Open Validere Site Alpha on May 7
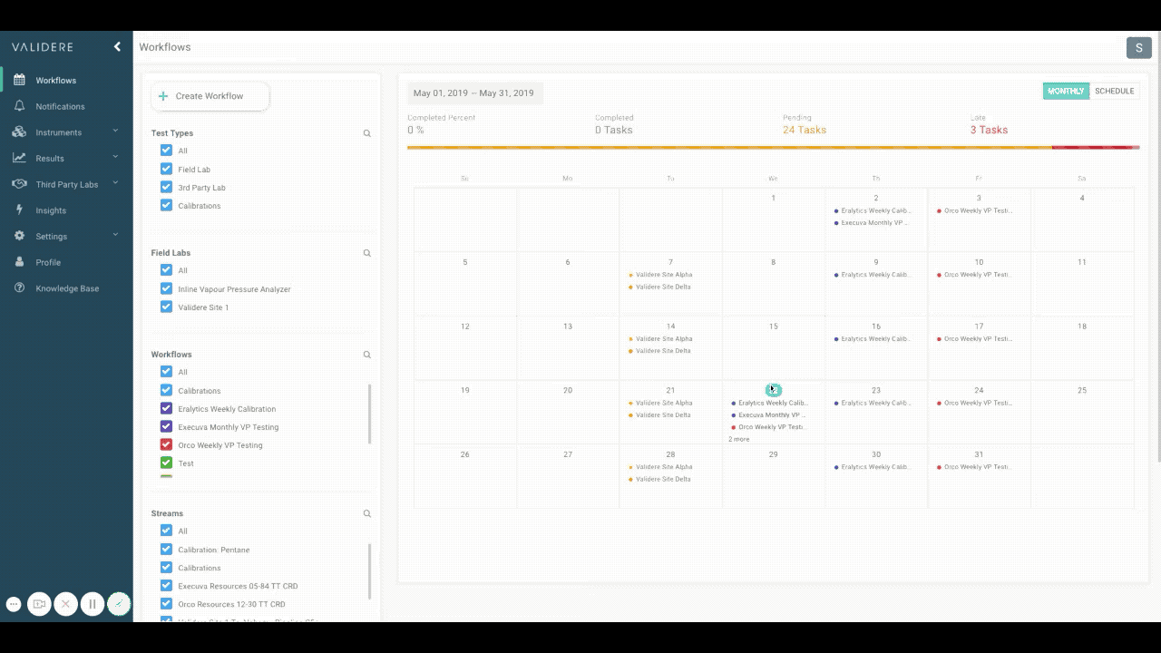Screen dimensions: 1161x653 660,275
